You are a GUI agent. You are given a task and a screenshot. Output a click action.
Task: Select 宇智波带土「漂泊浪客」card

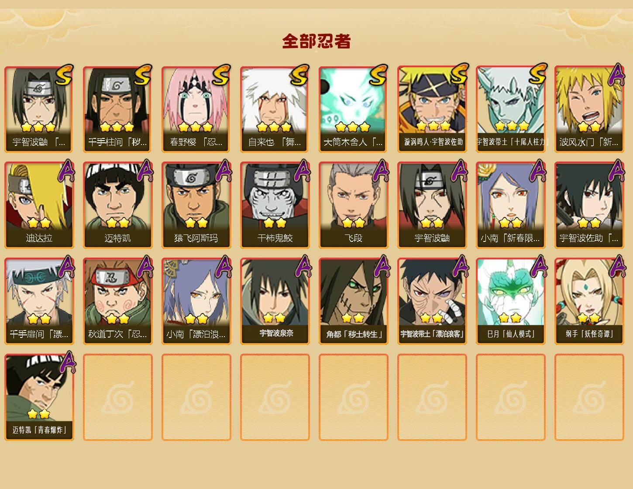[x=432, y=301]
